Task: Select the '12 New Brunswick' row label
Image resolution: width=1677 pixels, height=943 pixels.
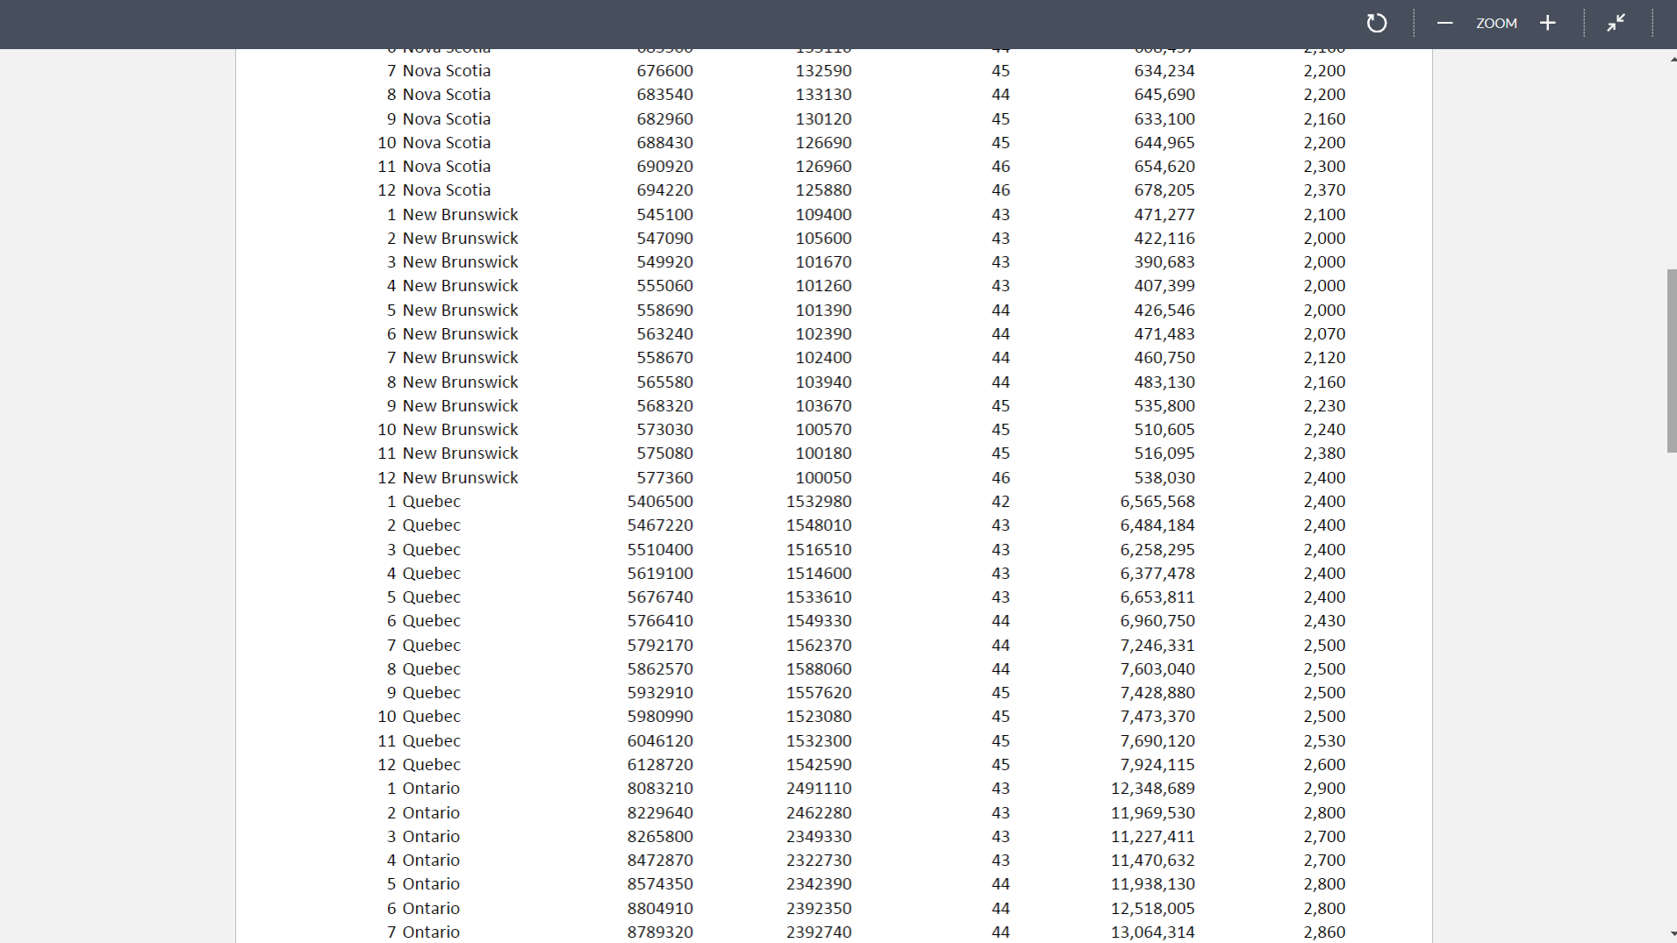Action: coord(448,478)
